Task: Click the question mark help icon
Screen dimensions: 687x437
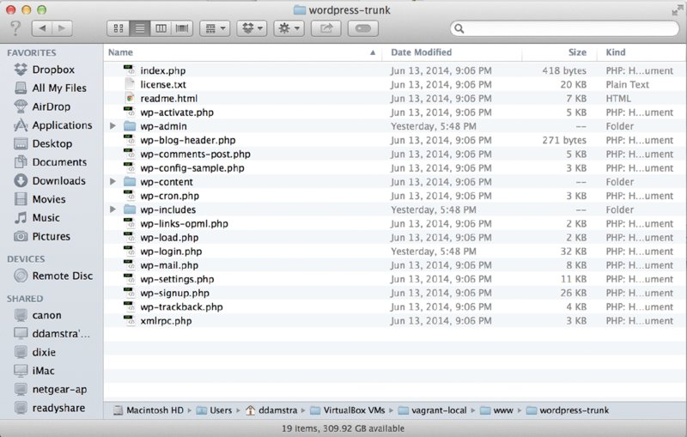Action: pos(15,28)
